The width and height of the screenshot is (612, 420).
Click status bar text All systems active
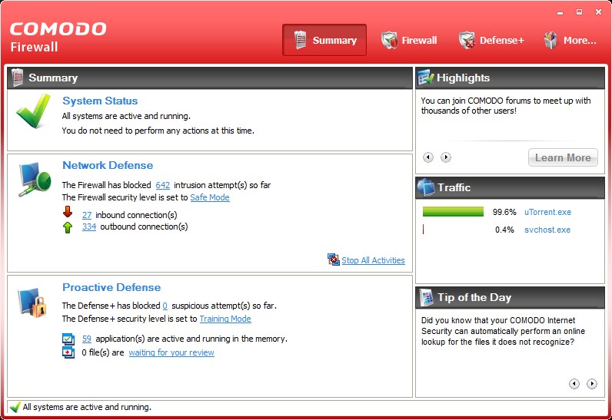click(x=87, y=407)
